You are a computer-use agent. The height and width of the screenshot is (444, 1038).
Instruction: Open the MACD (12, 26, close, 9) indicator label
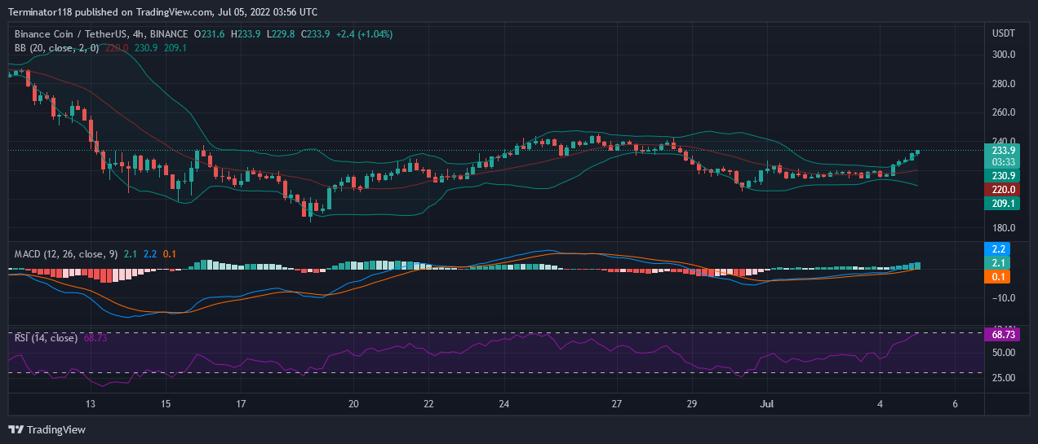67,254
